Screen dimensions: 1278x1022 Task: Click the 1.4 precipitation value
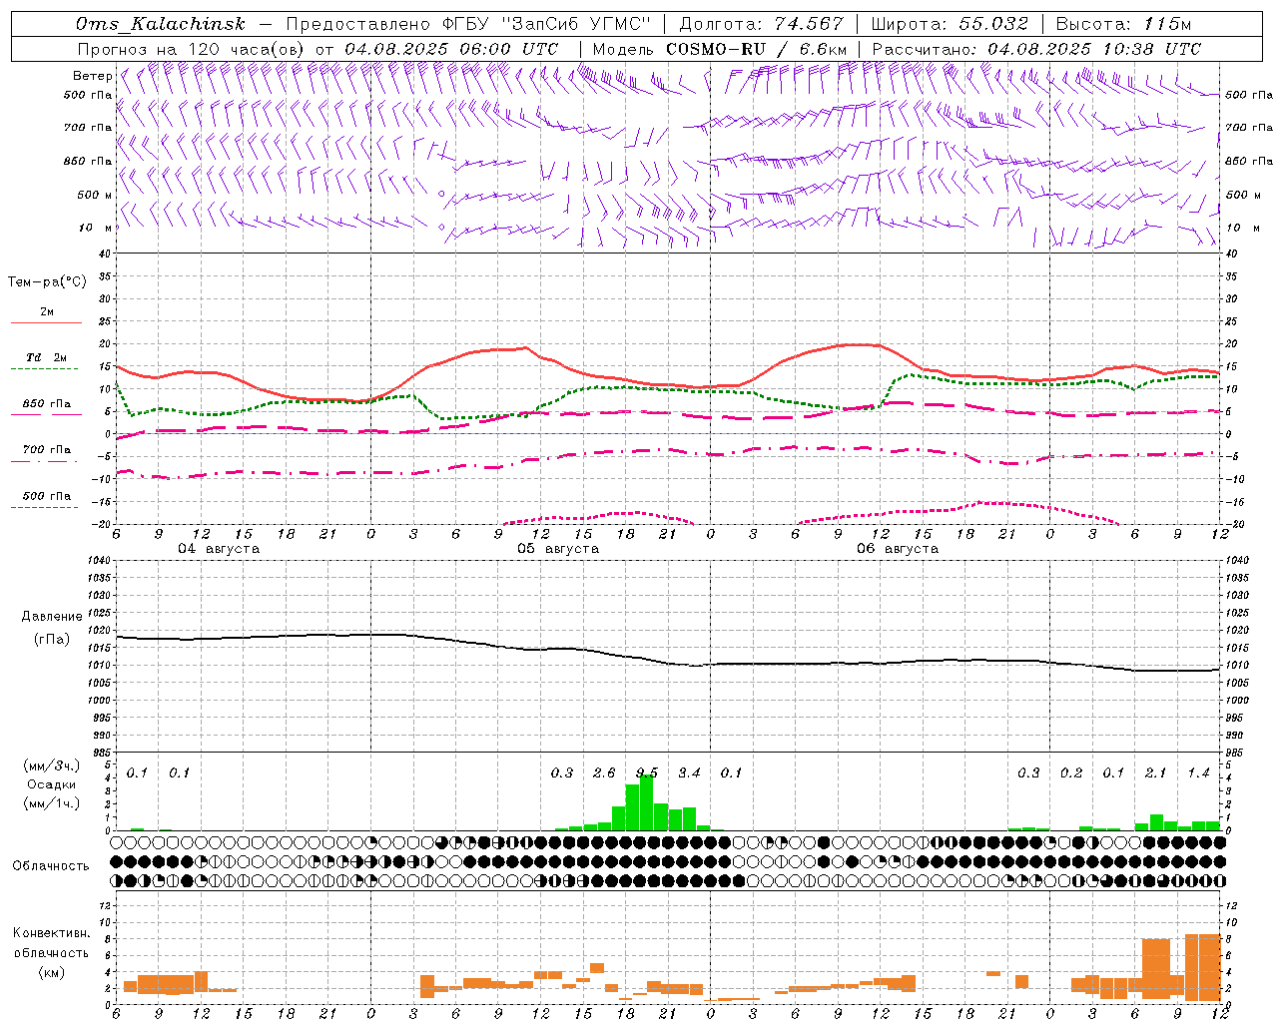[x=1198, y=773]
